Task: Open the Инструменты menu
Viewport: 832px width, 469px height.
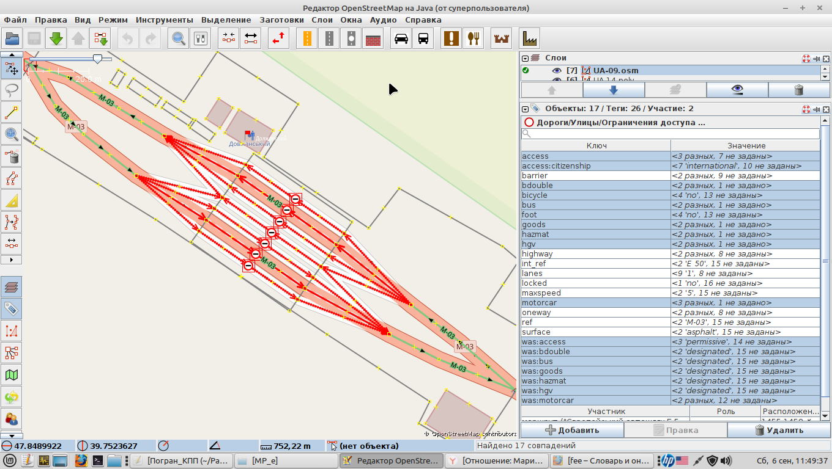Action: (x=164, y=20)
